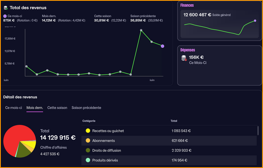Select the Mois dern. tab
The image size is (263, 168).
pyautogui.click(x=35, y=108)
